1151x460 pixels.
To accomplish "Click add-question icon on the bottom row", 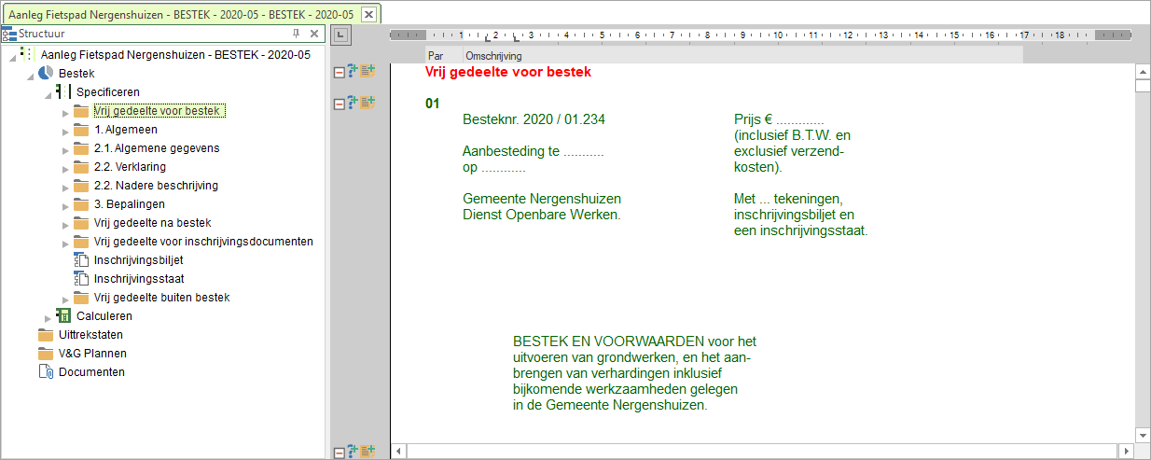I will 353,451.
